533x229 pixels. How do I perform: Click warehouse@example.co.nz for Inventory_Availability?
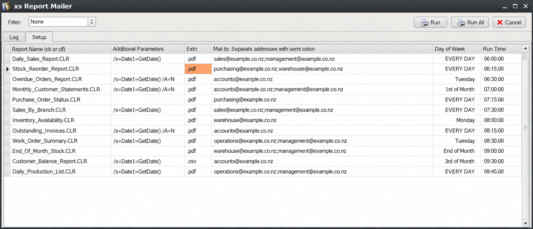pos(322,120)
